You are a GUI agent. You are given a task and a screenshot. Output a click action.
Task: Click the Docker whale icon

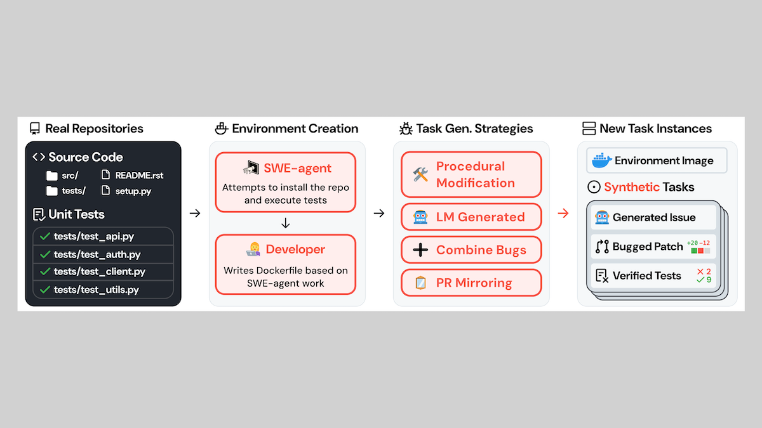(x=601, y=160)
